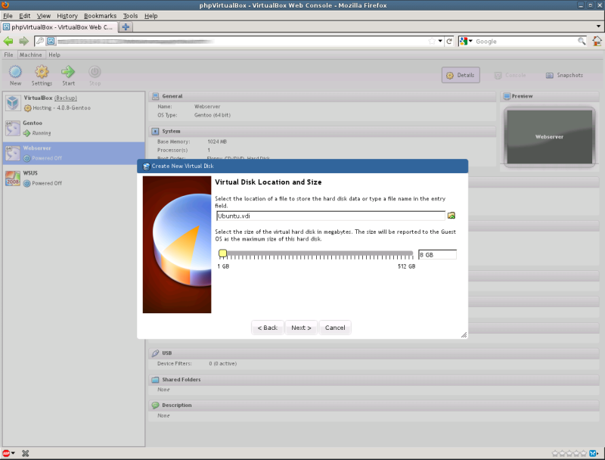Click the Shared Folders icon

(x=155, y=380)
